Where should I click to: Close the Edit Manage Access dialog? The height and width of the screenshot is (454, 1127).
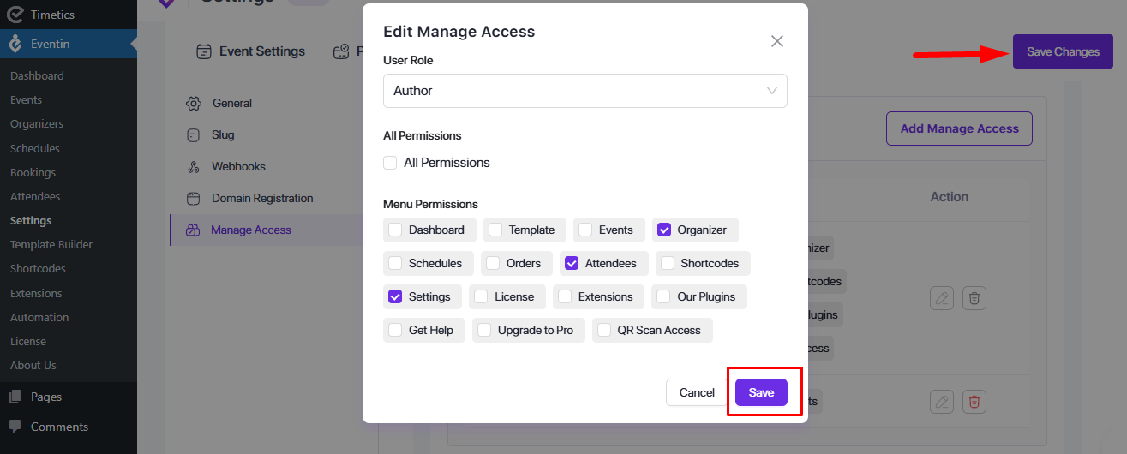click(776, 41)
